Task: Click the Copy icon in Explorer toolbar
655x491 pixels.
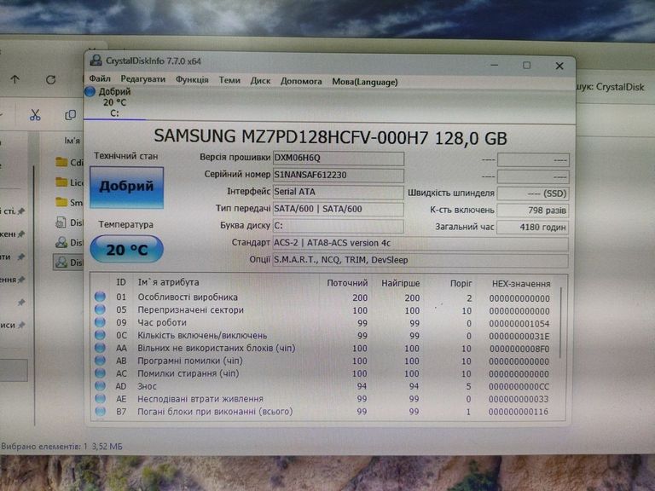Action: [x=71, y=115]
